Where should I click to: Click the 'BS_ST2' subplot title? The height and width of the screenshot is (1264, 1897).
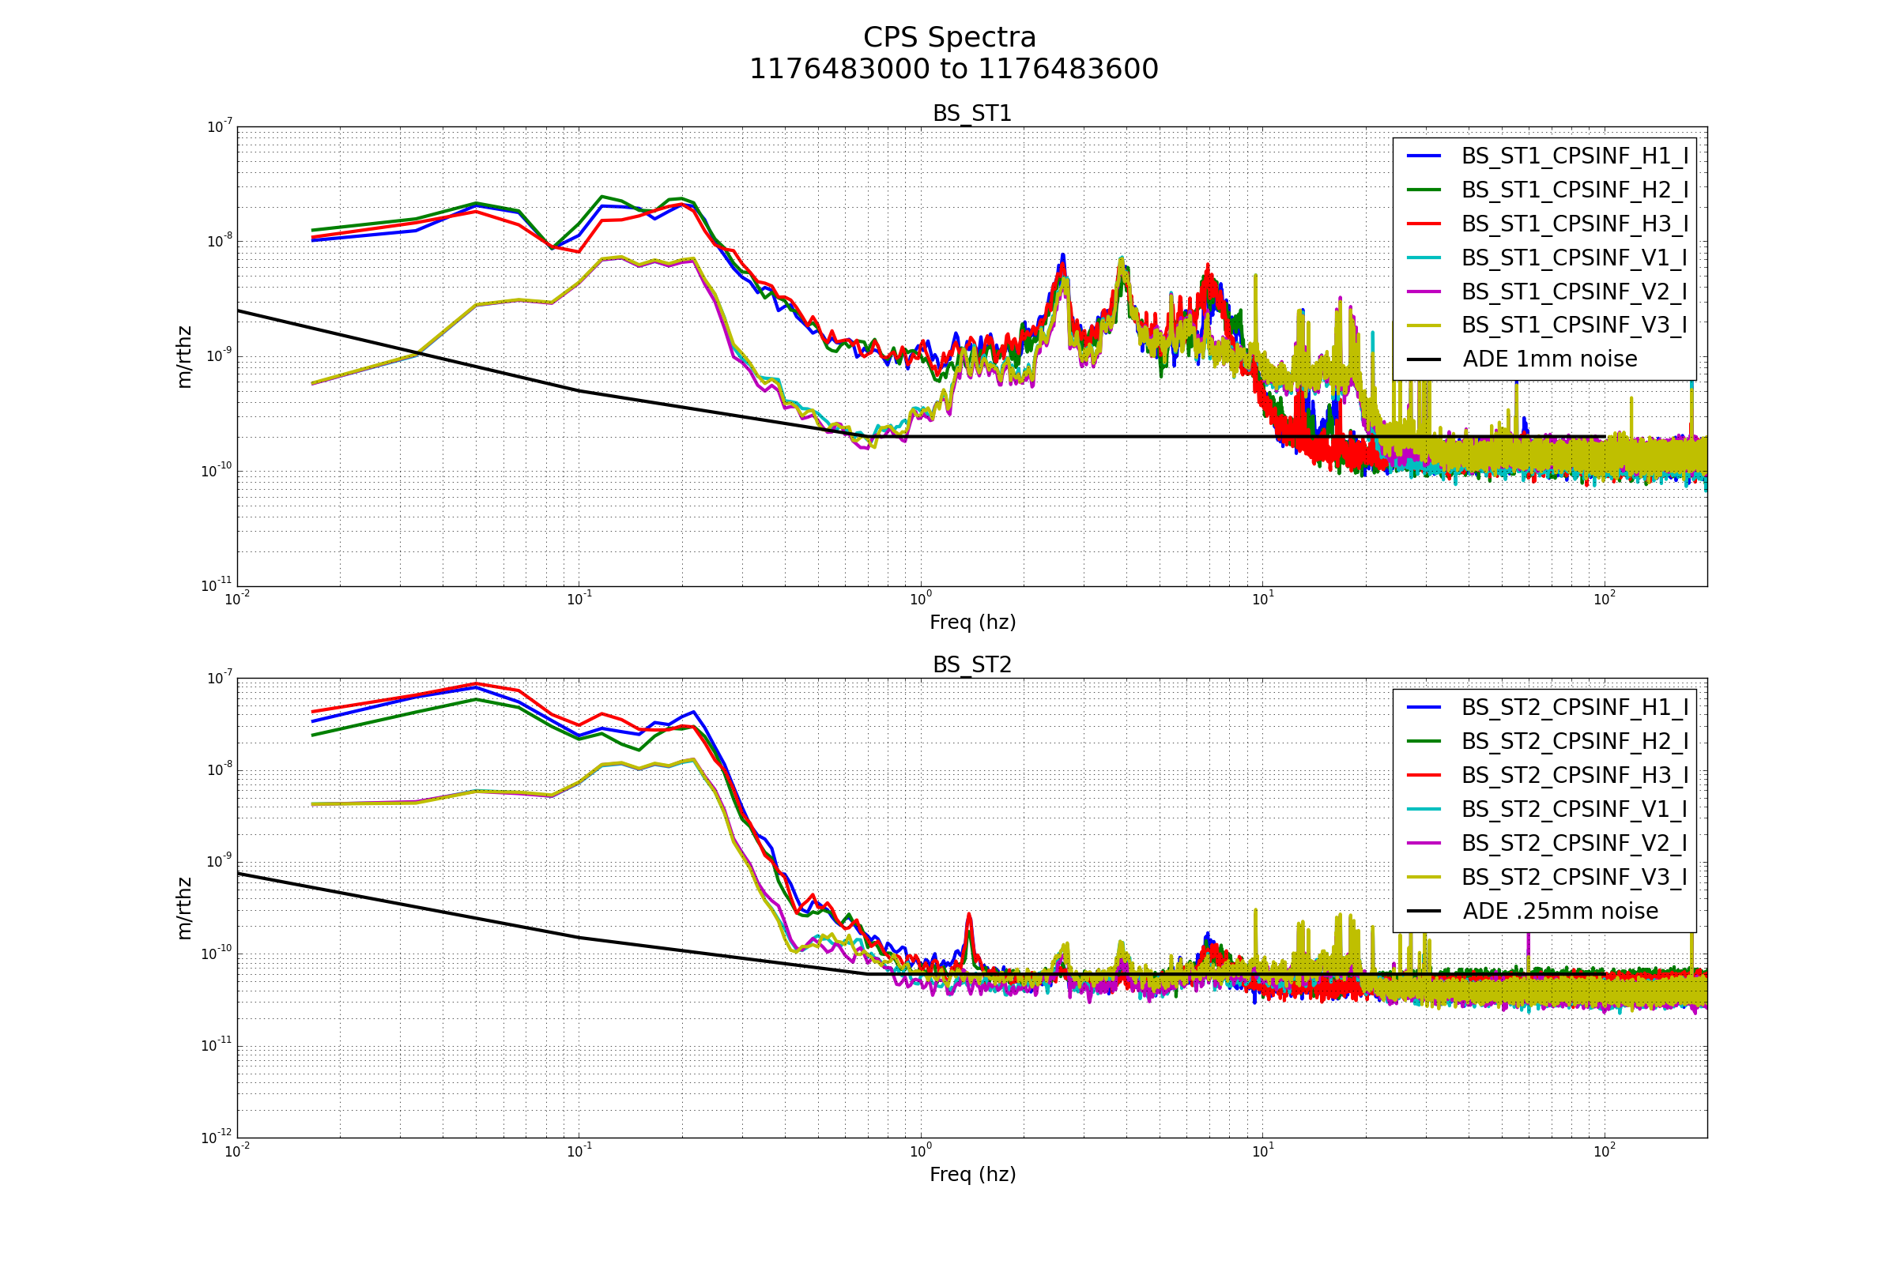pyautogui.click(x=972, y=665)
